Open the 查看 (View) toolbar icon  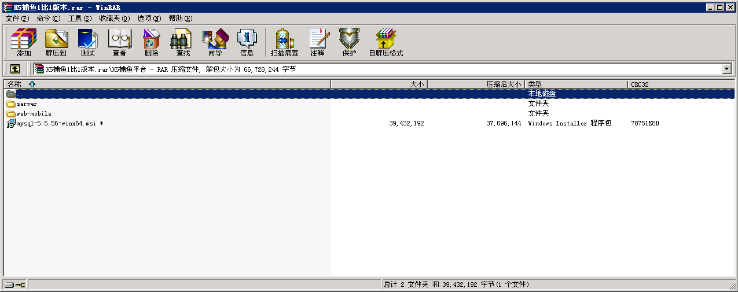click(119, 43)
